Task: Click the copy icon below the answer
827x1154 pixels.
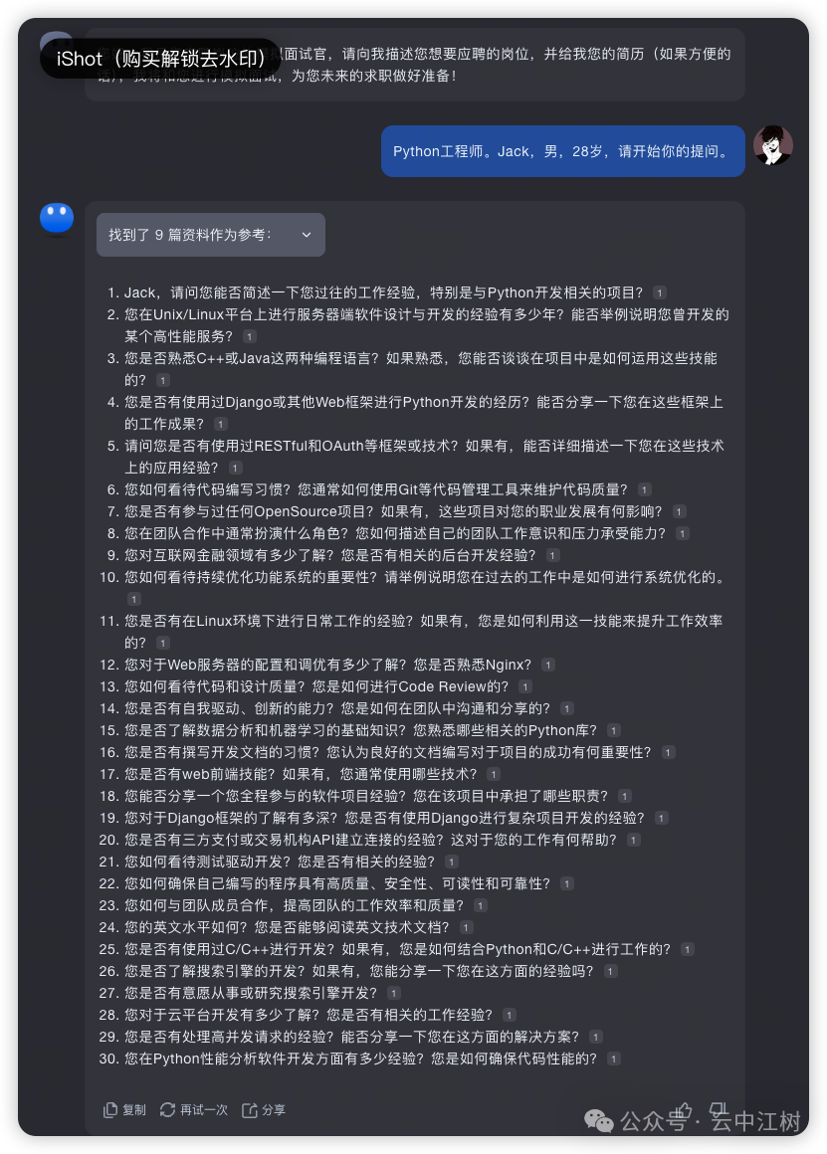Action: point(110,1110)
